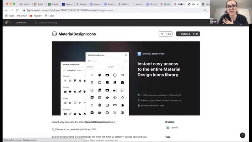Viewport: 252px width, 142px height.
Task: Click the Material Design Icons plugin logo
Action: tap(54, 34)
